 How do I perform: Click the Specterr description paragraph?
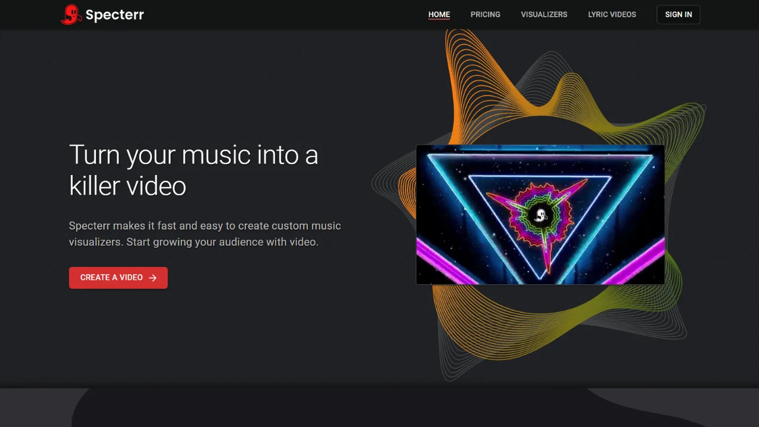[205, 234]
